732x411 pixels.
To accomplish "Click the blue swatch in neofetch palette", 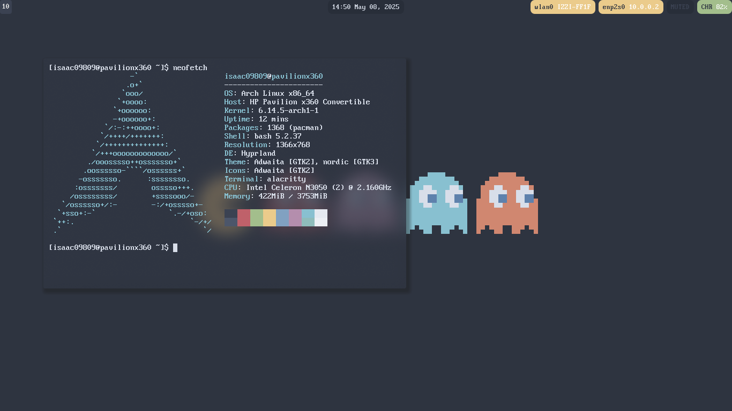I will pos(282,218).
